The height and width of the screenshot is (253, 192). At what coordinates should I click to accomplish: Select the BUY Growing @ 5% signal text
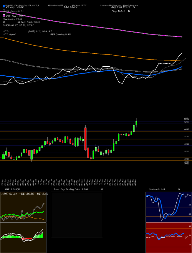coord(60,34)
